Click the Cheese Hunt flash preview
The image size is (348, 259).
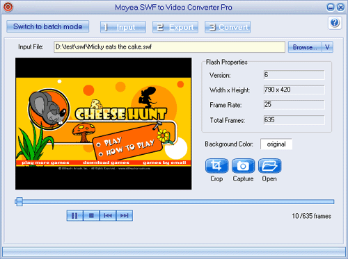coord(104,124)
